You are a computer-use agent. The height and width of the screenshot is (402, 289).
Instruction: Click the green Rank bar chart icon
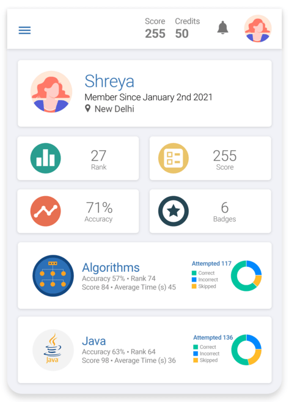46,158
